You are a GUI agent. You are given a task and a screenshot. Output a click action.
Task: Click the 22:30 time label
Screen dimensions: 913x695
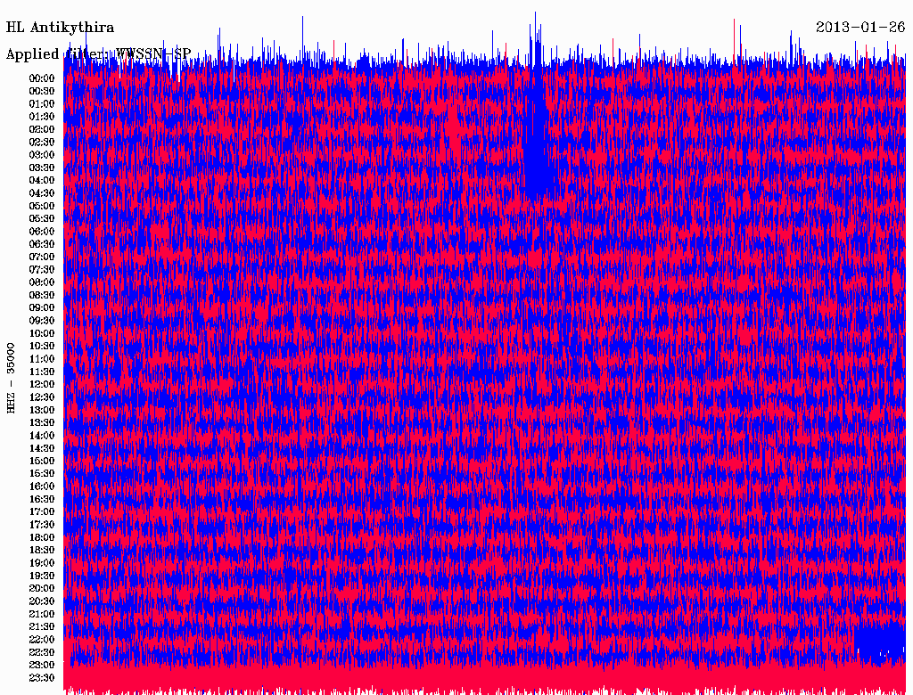point(42,652)
